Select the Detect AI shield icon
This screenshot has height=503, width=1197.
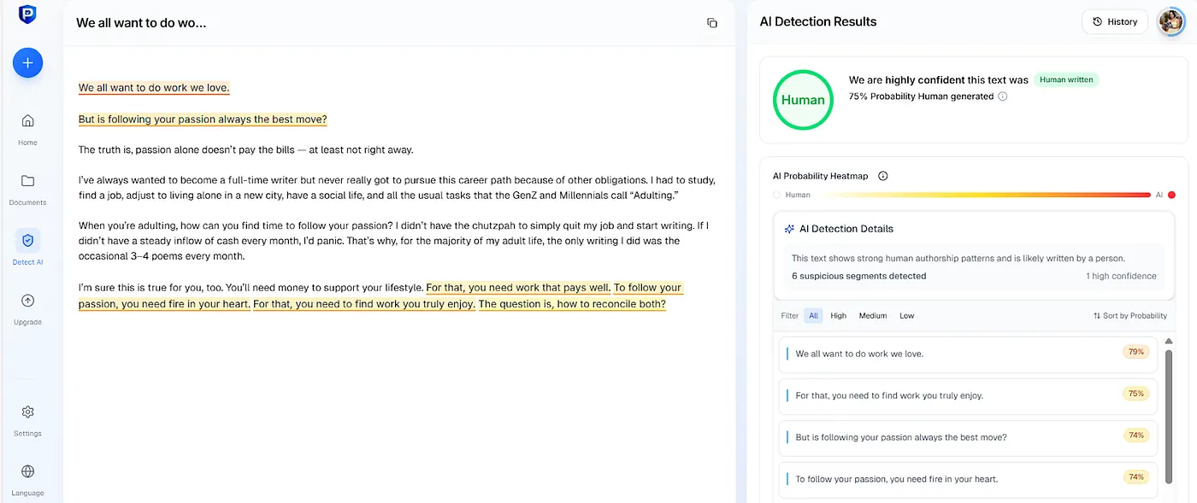tap(27, 241)
